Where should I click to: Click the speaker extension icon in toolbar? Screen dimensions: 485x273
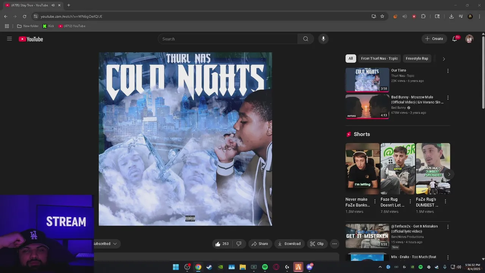[404, 16]
